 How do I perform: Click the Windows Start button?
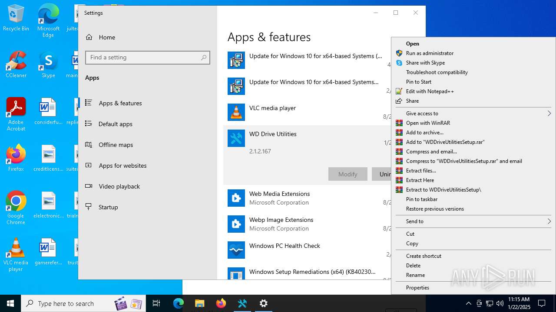coord(10,303)
